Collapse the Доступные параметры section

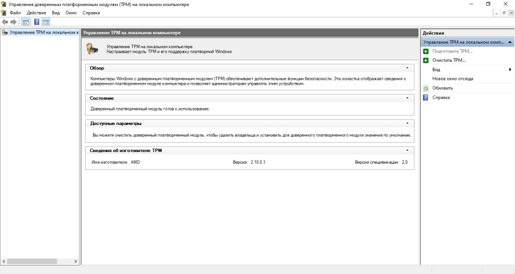tap(407, 123)
